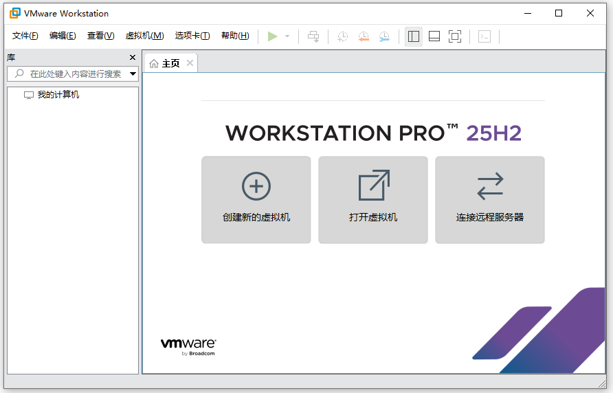Close the VMware Workstation window
This screenshot has height=393, width=613.
coord(590,13)
